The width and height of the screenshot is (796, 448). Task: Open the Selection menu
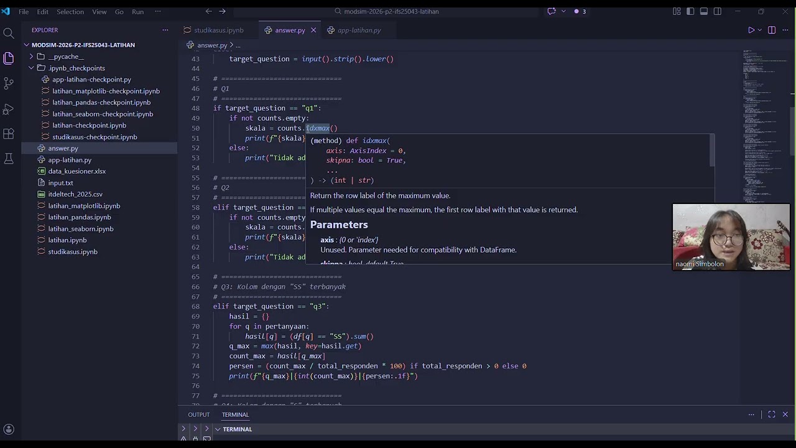(x=70, y=12)
